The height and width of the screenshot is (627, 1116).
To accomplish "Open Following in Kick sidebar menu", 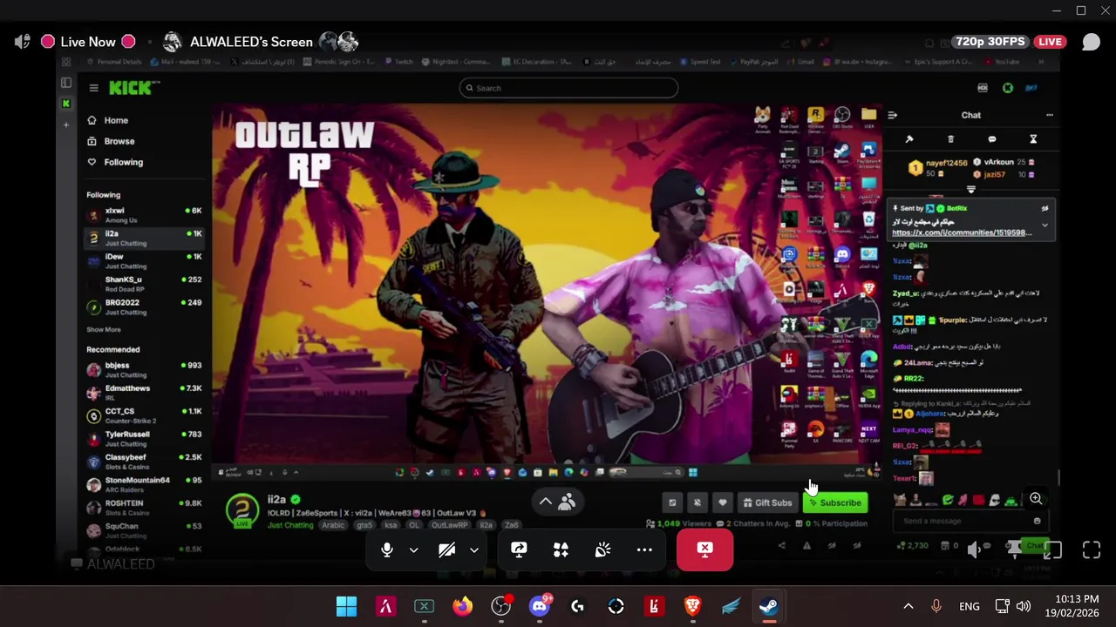I will click(114, 162).
